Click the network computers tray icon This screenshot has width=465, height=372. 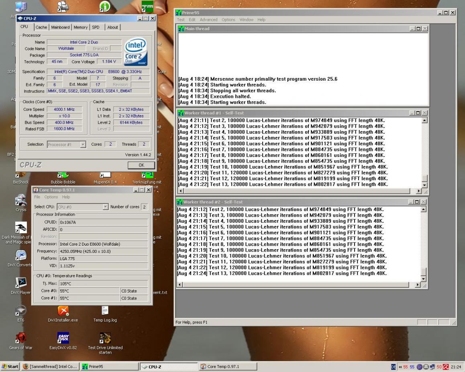pyautogui.click(x=432, y=367)
